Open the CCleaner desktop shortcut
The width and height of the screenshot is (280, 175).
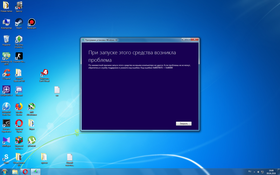pyautogui.click(x=6, y=74)
